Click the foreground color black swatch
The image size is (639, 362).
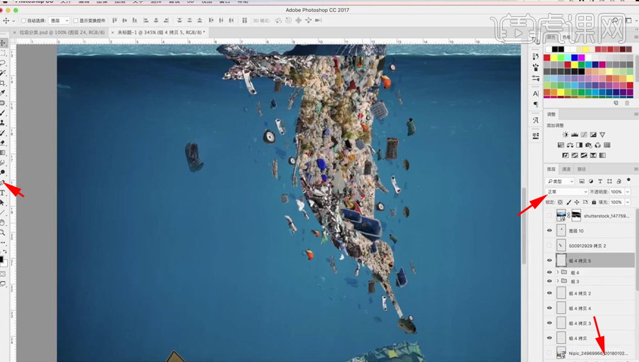(1, 259)
